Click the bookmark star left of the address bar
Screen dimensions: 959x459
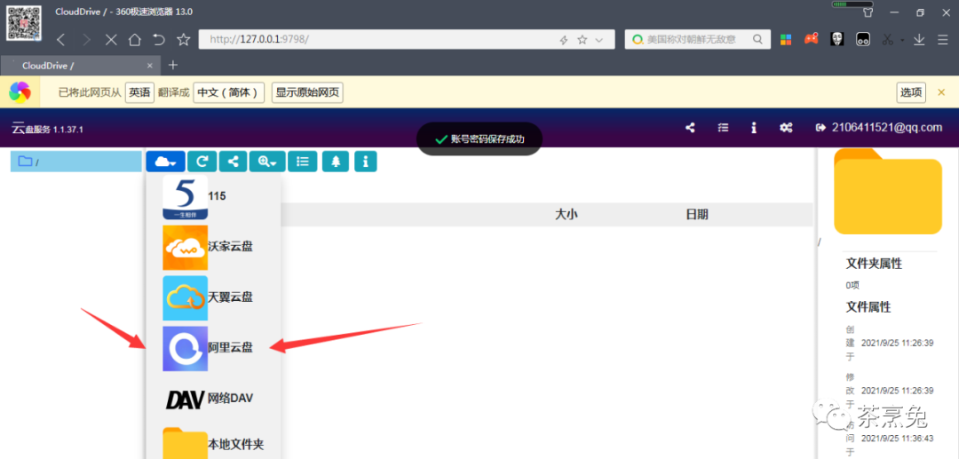click(x=184, y=40)
